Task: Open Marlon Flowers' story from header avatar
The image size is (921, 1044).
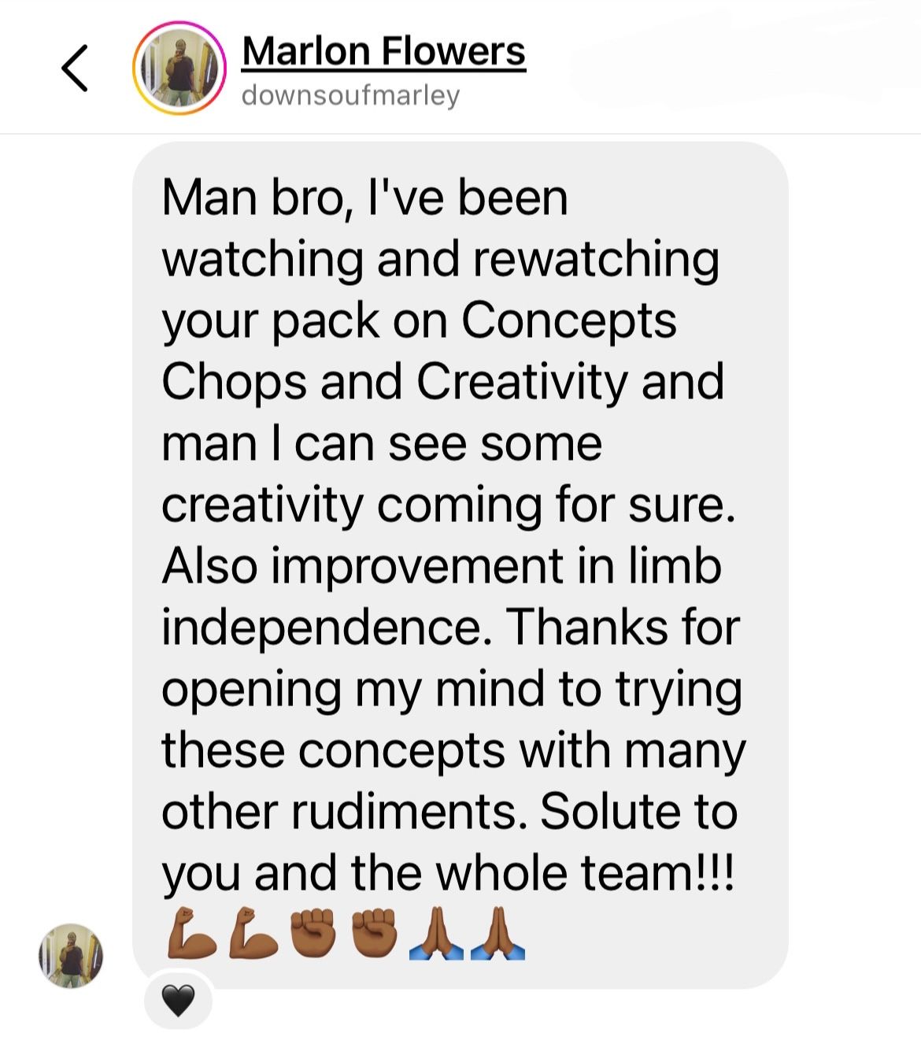Action: (x=179, y=68)
